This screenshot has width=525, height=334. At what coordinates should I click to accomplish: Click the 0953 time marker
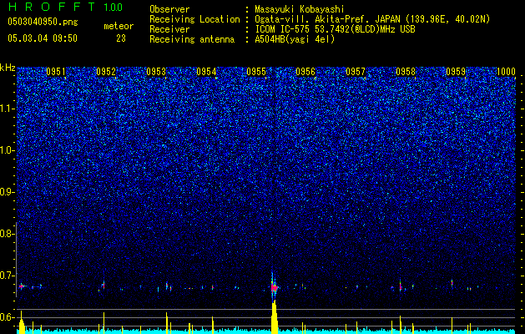click(x=156, y=72)
